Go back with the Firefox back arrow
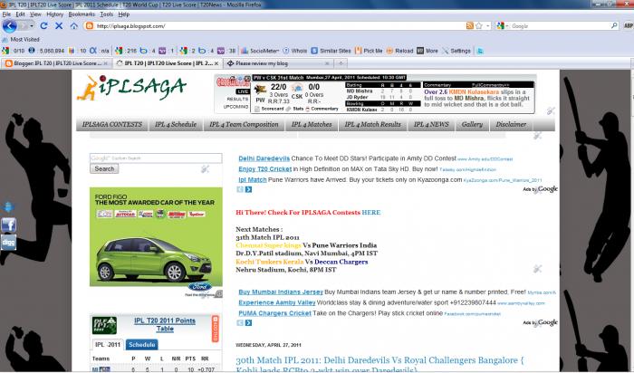Screen dimensions: 634x373 click(x=10, y=26)
